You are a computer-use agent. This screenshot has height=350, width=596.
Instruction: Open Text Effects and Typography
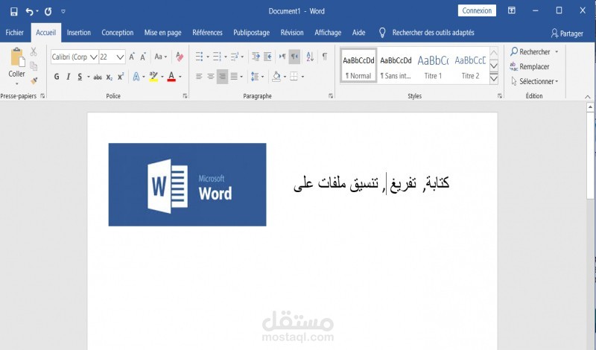136,77
